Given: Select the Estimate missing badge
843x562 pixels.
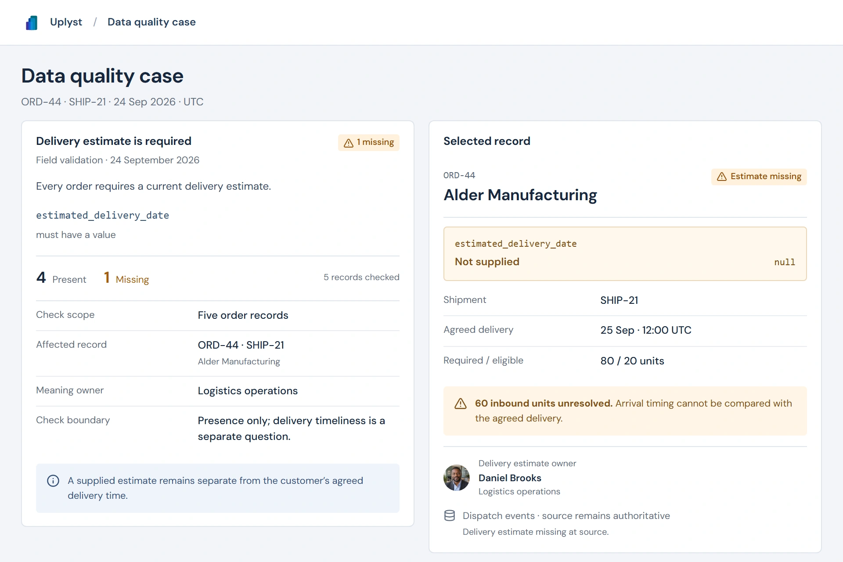Looking at the screenshot, I should tap(759, 177).
